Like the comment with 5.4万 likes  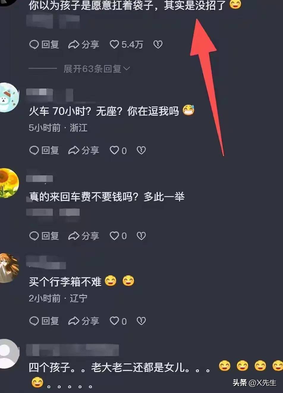[126, 45]
